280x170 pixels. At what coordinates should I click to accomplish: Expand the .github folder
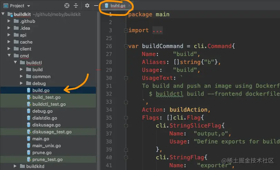pyautogui.click(x=9, y=21)
